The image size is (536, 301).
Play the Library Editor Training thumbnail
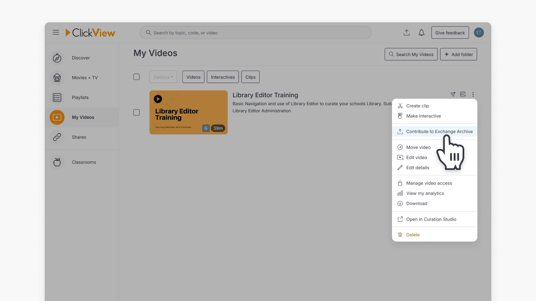[158, 99]
